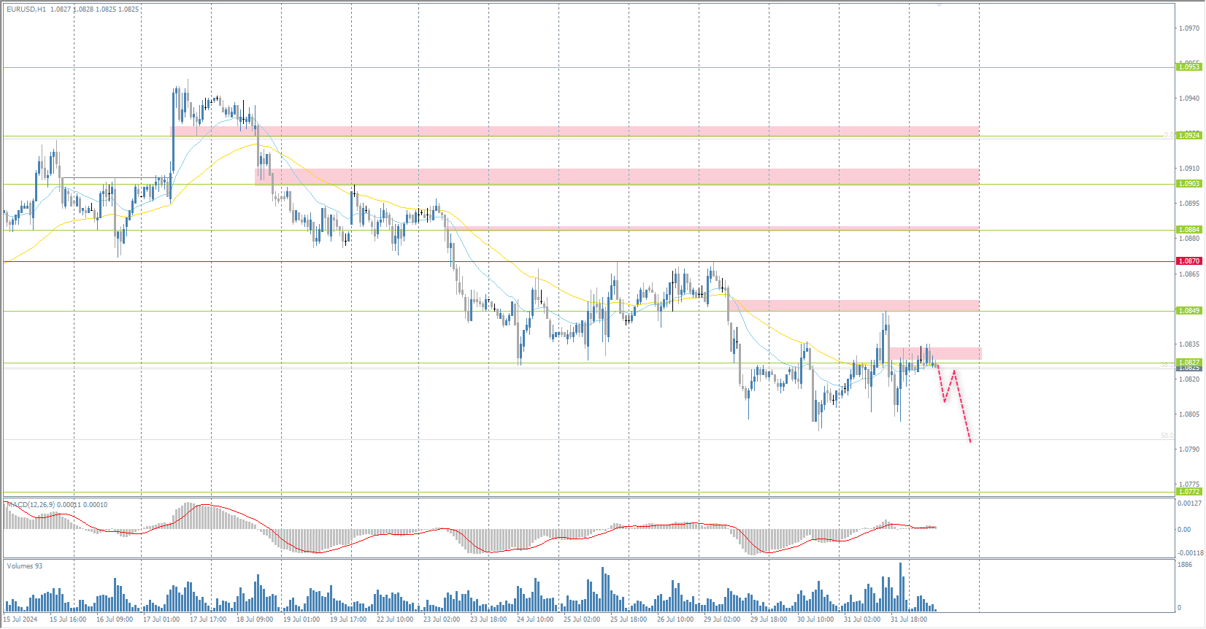Image resolution: width=1206 pixels, height=629 pixels.
Task: Select the 1.0772 green price level tag
Action: [x=1188, y=492]
